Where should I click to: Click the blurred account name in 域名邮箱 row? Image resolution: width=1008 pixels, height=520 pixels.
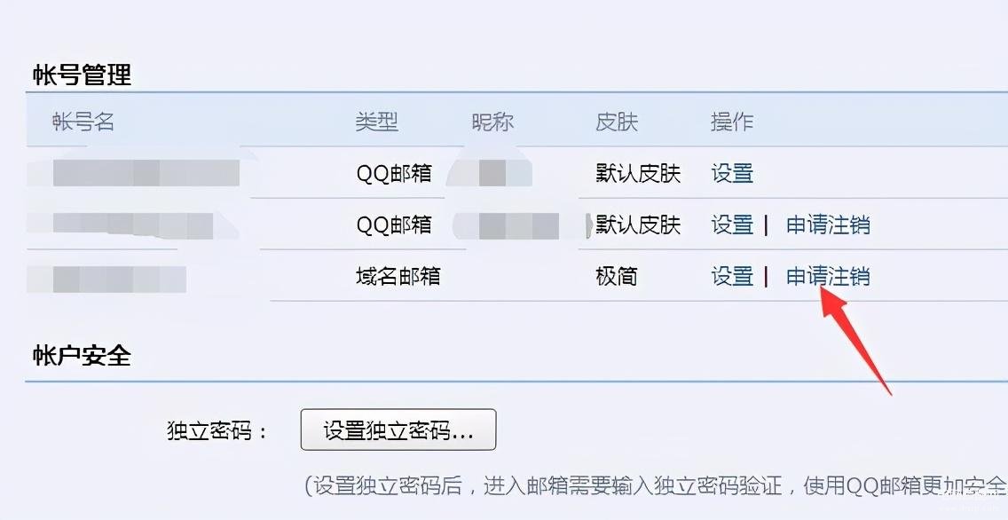(106, 280)
